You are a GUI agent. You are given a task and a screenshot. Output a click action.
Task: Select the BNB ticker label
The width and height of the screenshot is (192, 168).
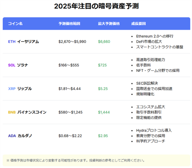pos(12,112)
